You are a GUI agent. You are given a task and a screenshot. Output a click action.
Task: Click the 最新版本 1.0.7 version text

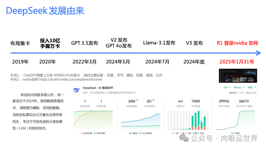(x=236, y=93)
